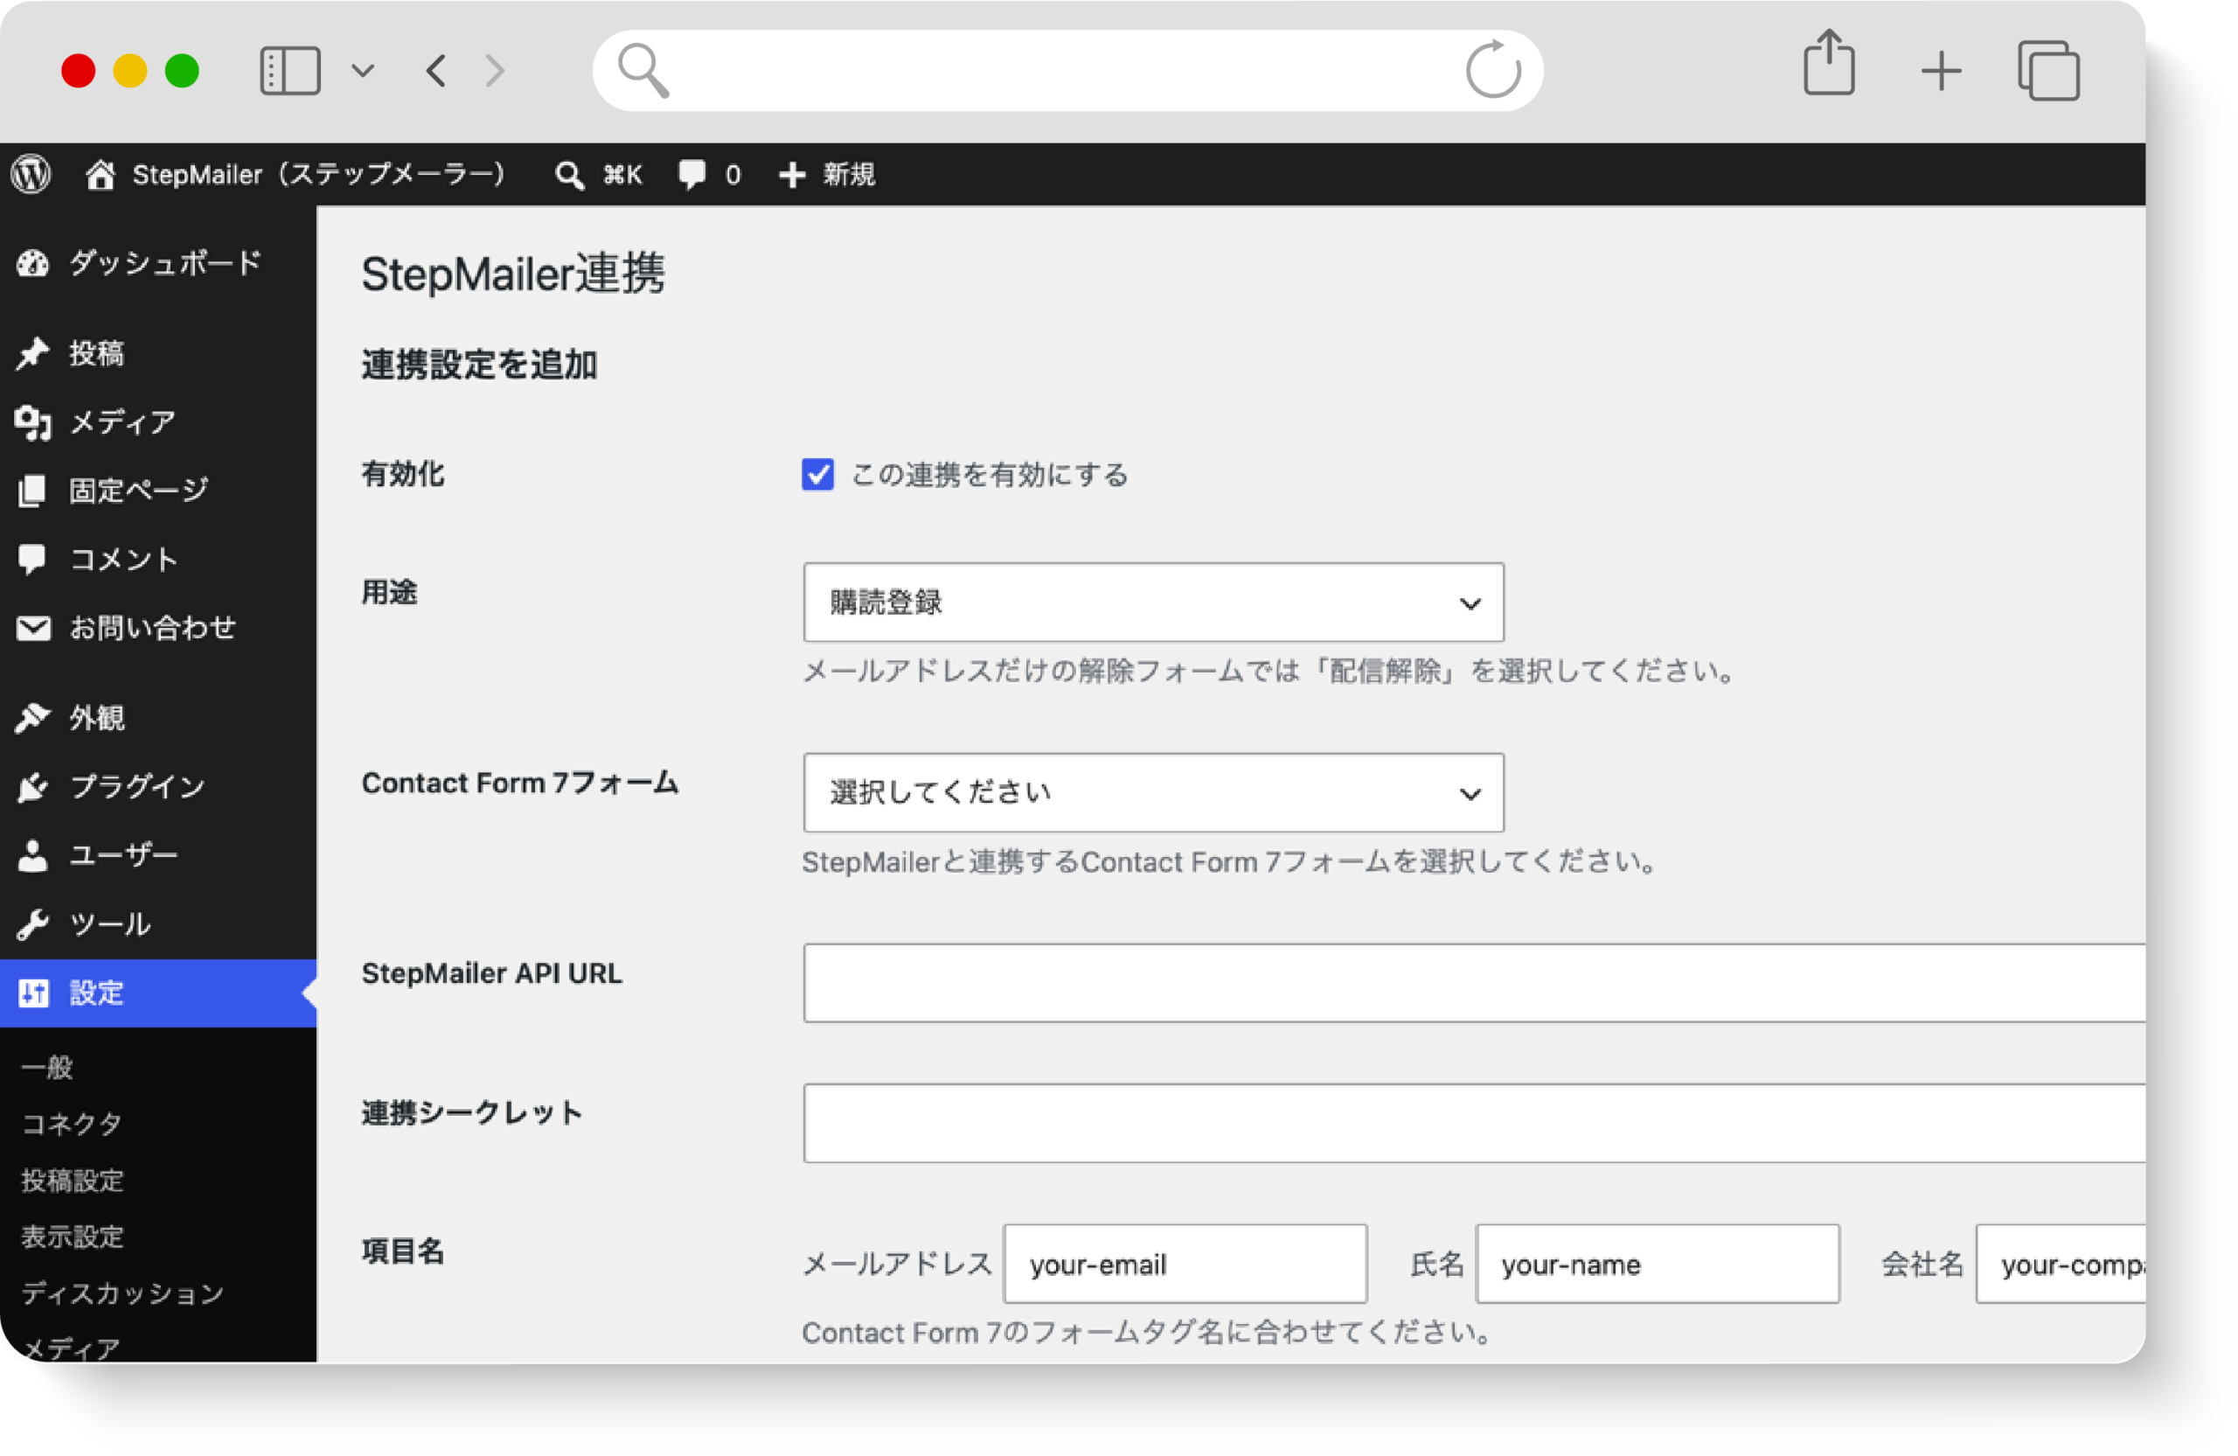This screenshot has width=2238, height=1456.
Task: Open the 外観 appearance menu
Action: [158, 718]
